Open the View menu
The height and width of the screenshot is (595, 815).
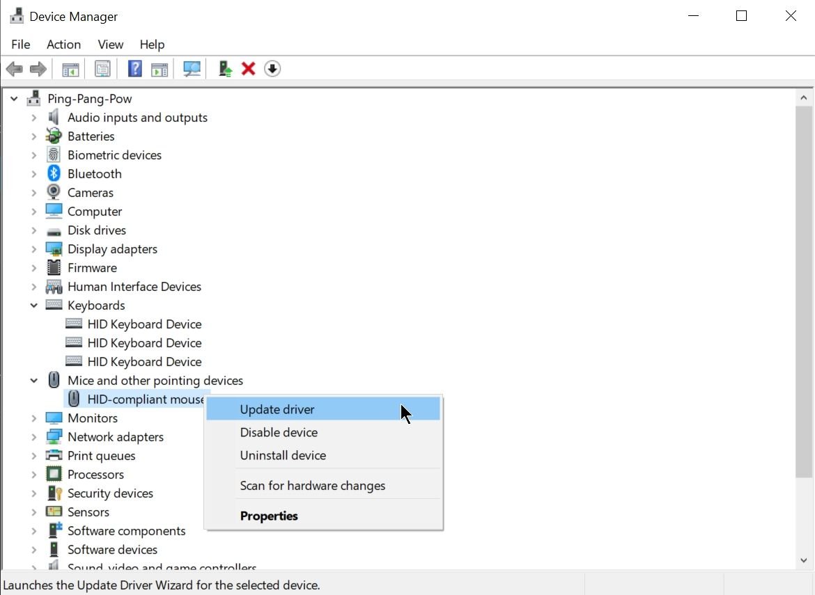point(110,45)
